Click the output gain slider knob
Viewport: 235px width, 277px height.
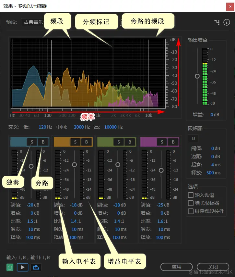coord(197,76)
